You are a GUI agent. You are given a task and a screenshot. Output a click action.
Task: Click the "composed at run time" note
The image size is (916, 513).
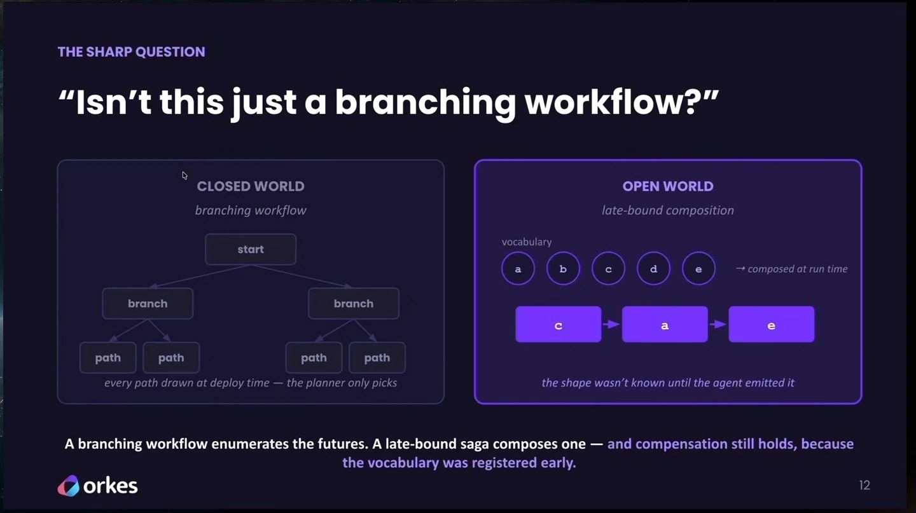(x=791, y=269)
